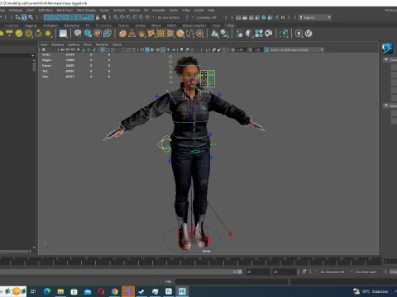Click the paint palette shelf icon
Viewport: 397px width, 297px height.
[269, 34]
